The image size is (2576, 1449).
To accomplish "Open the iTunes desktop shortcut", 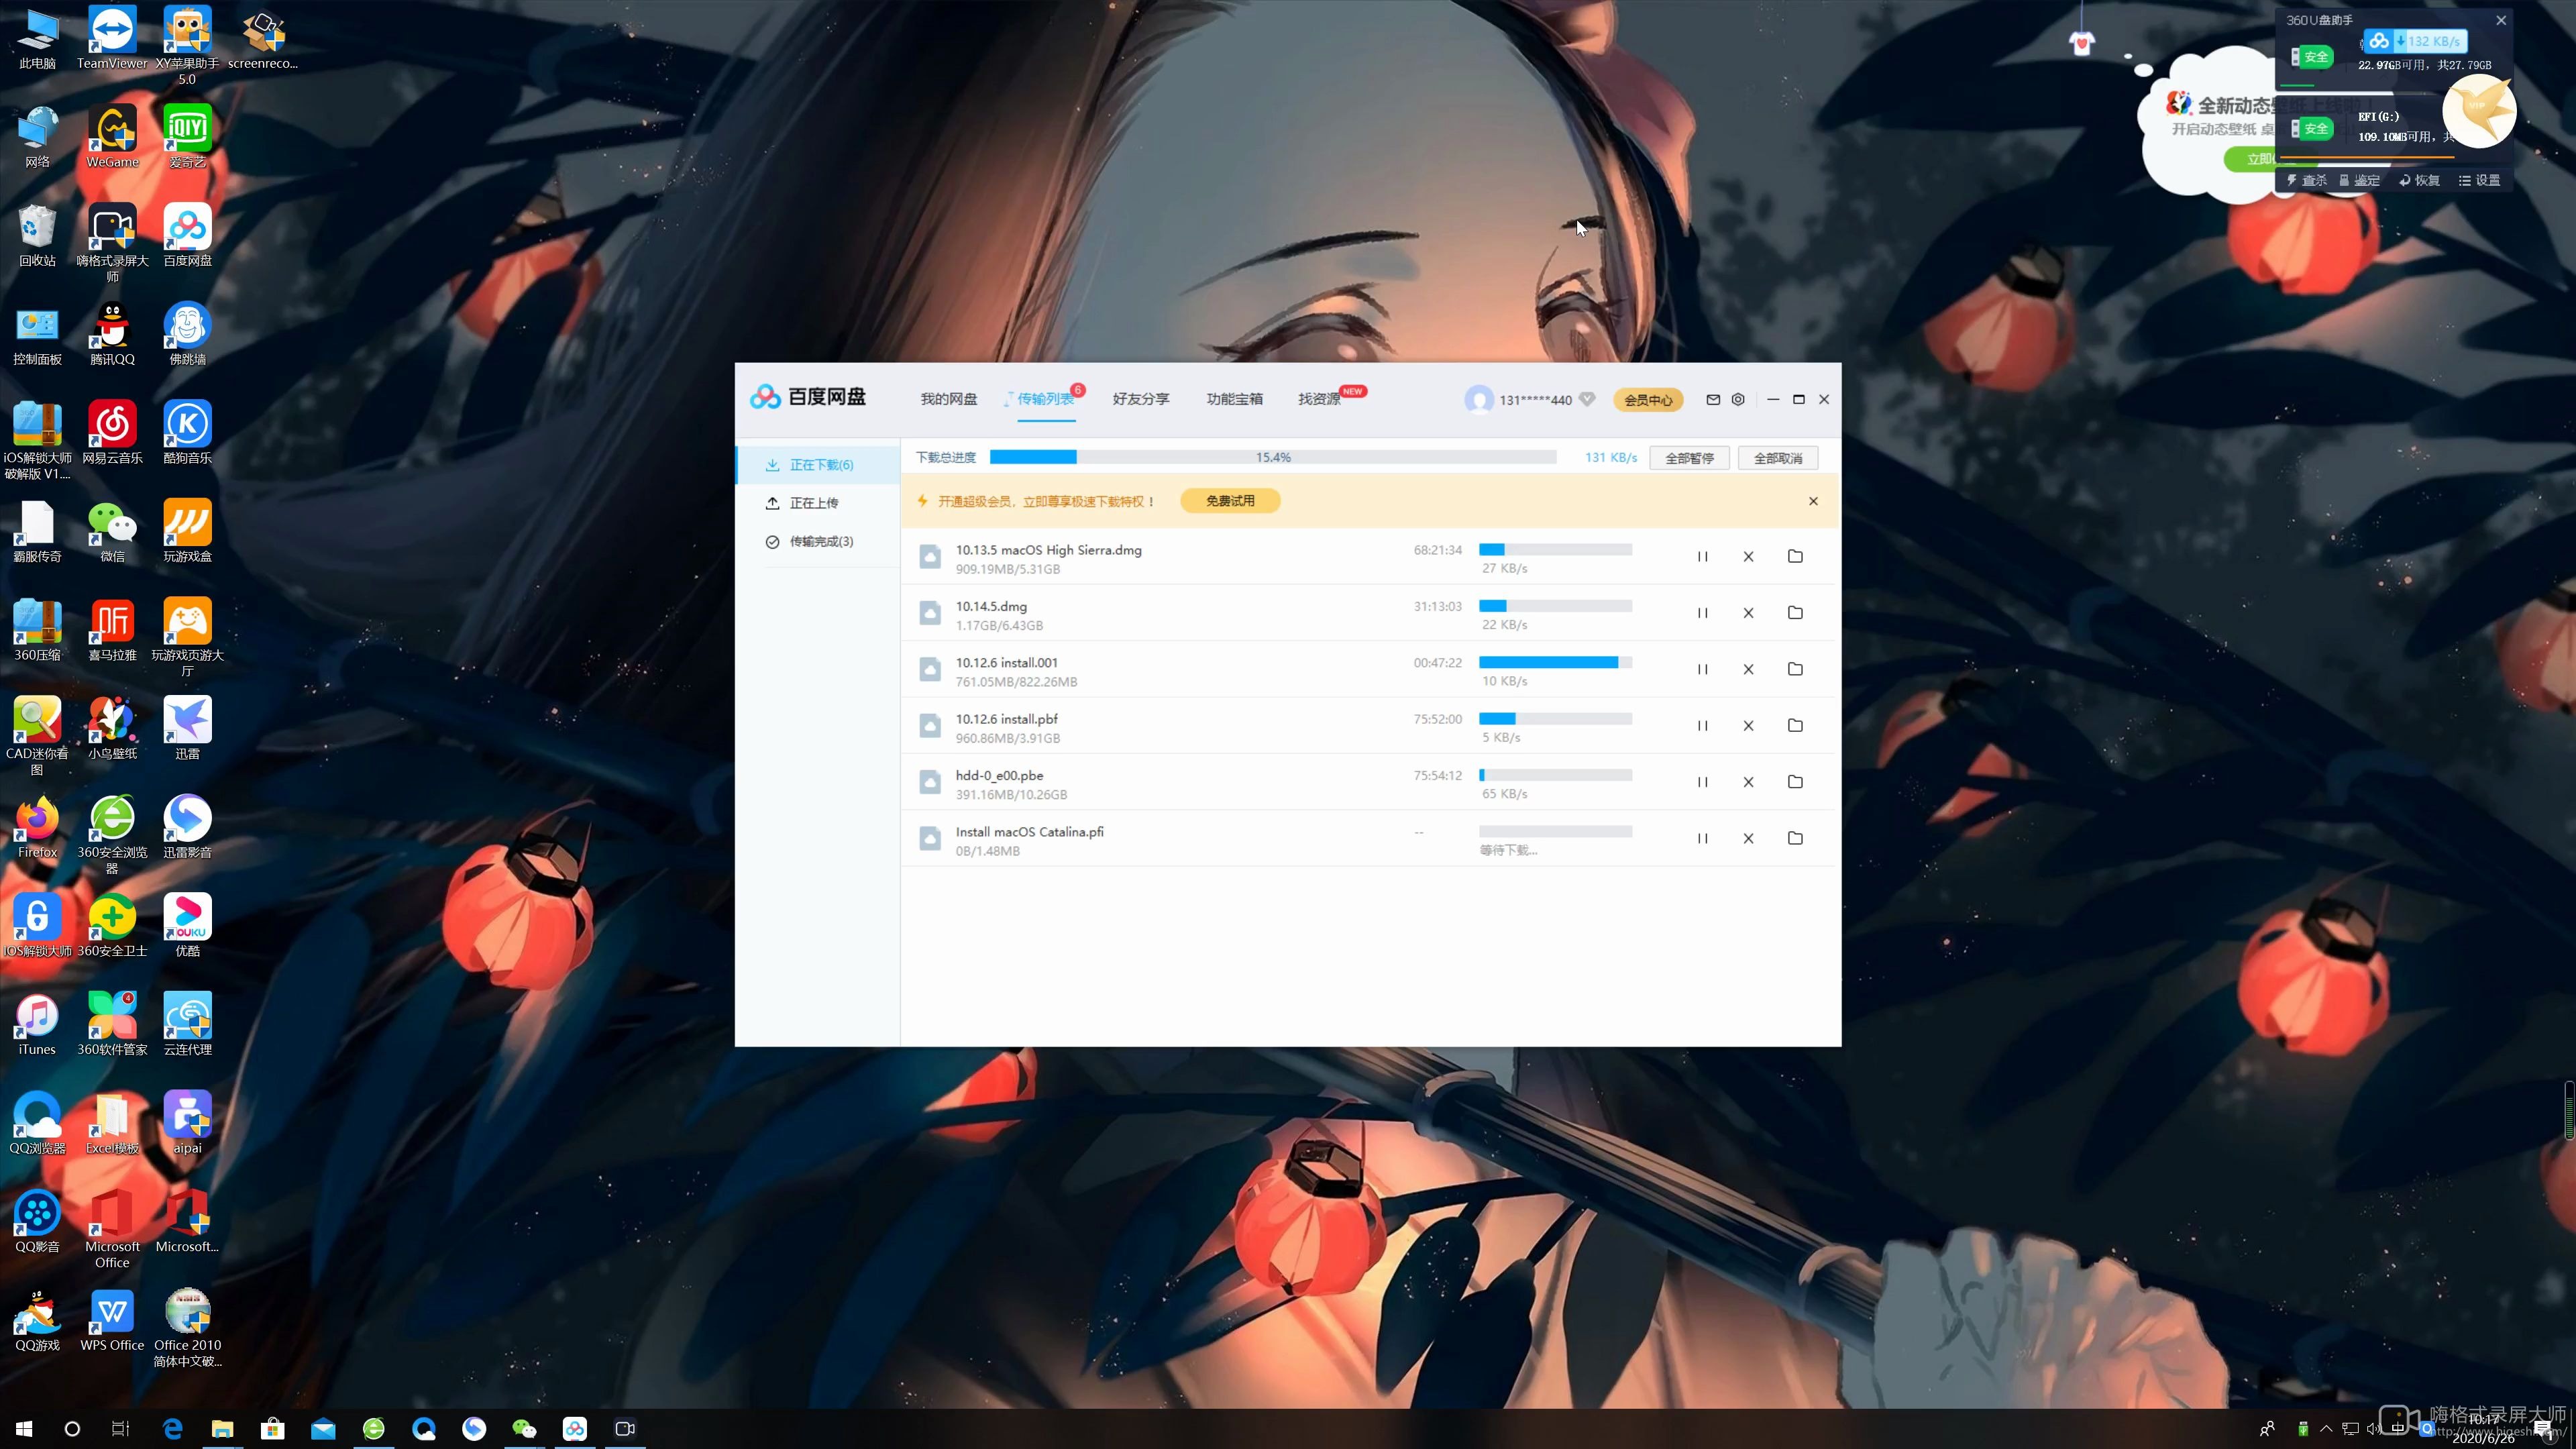I will click(37, 1025).
